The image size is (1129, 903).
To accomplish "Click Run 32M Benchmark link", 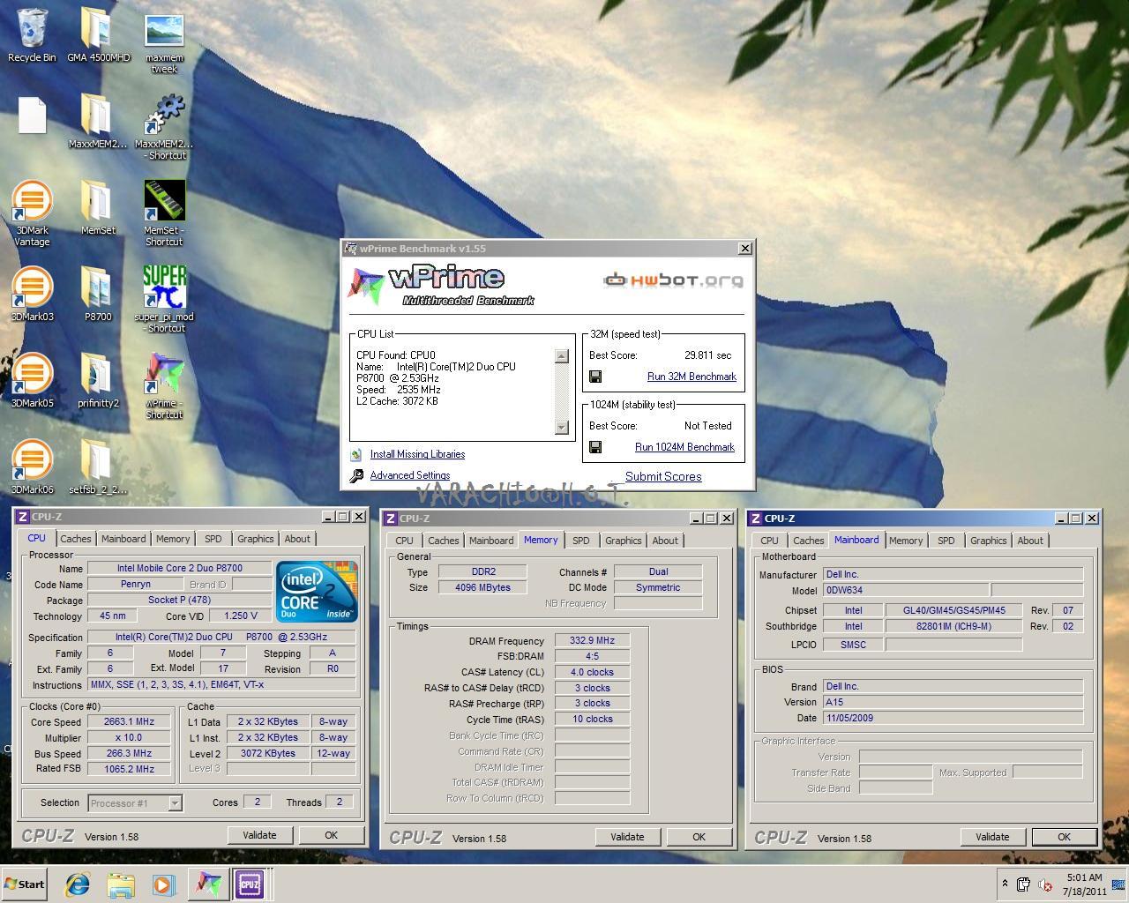I will click(692, 377).
